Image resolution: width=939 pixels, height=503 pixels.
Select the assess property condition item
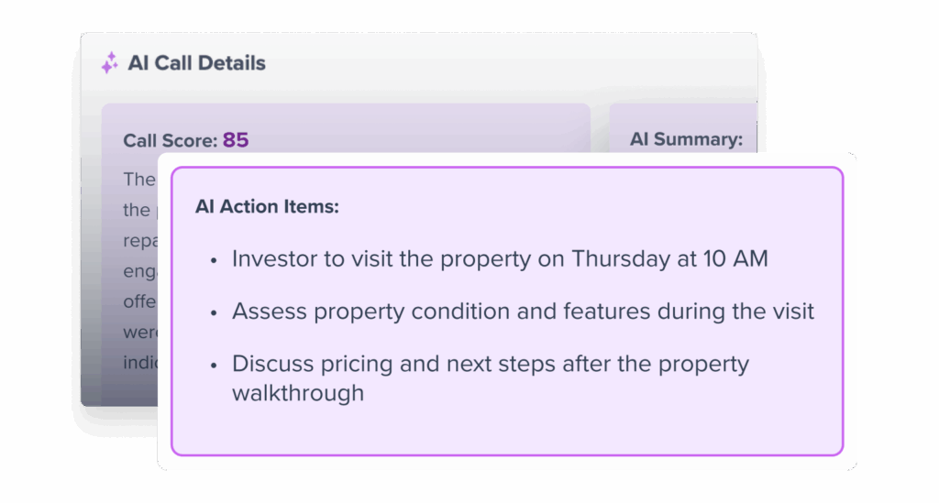pos(523,312)
